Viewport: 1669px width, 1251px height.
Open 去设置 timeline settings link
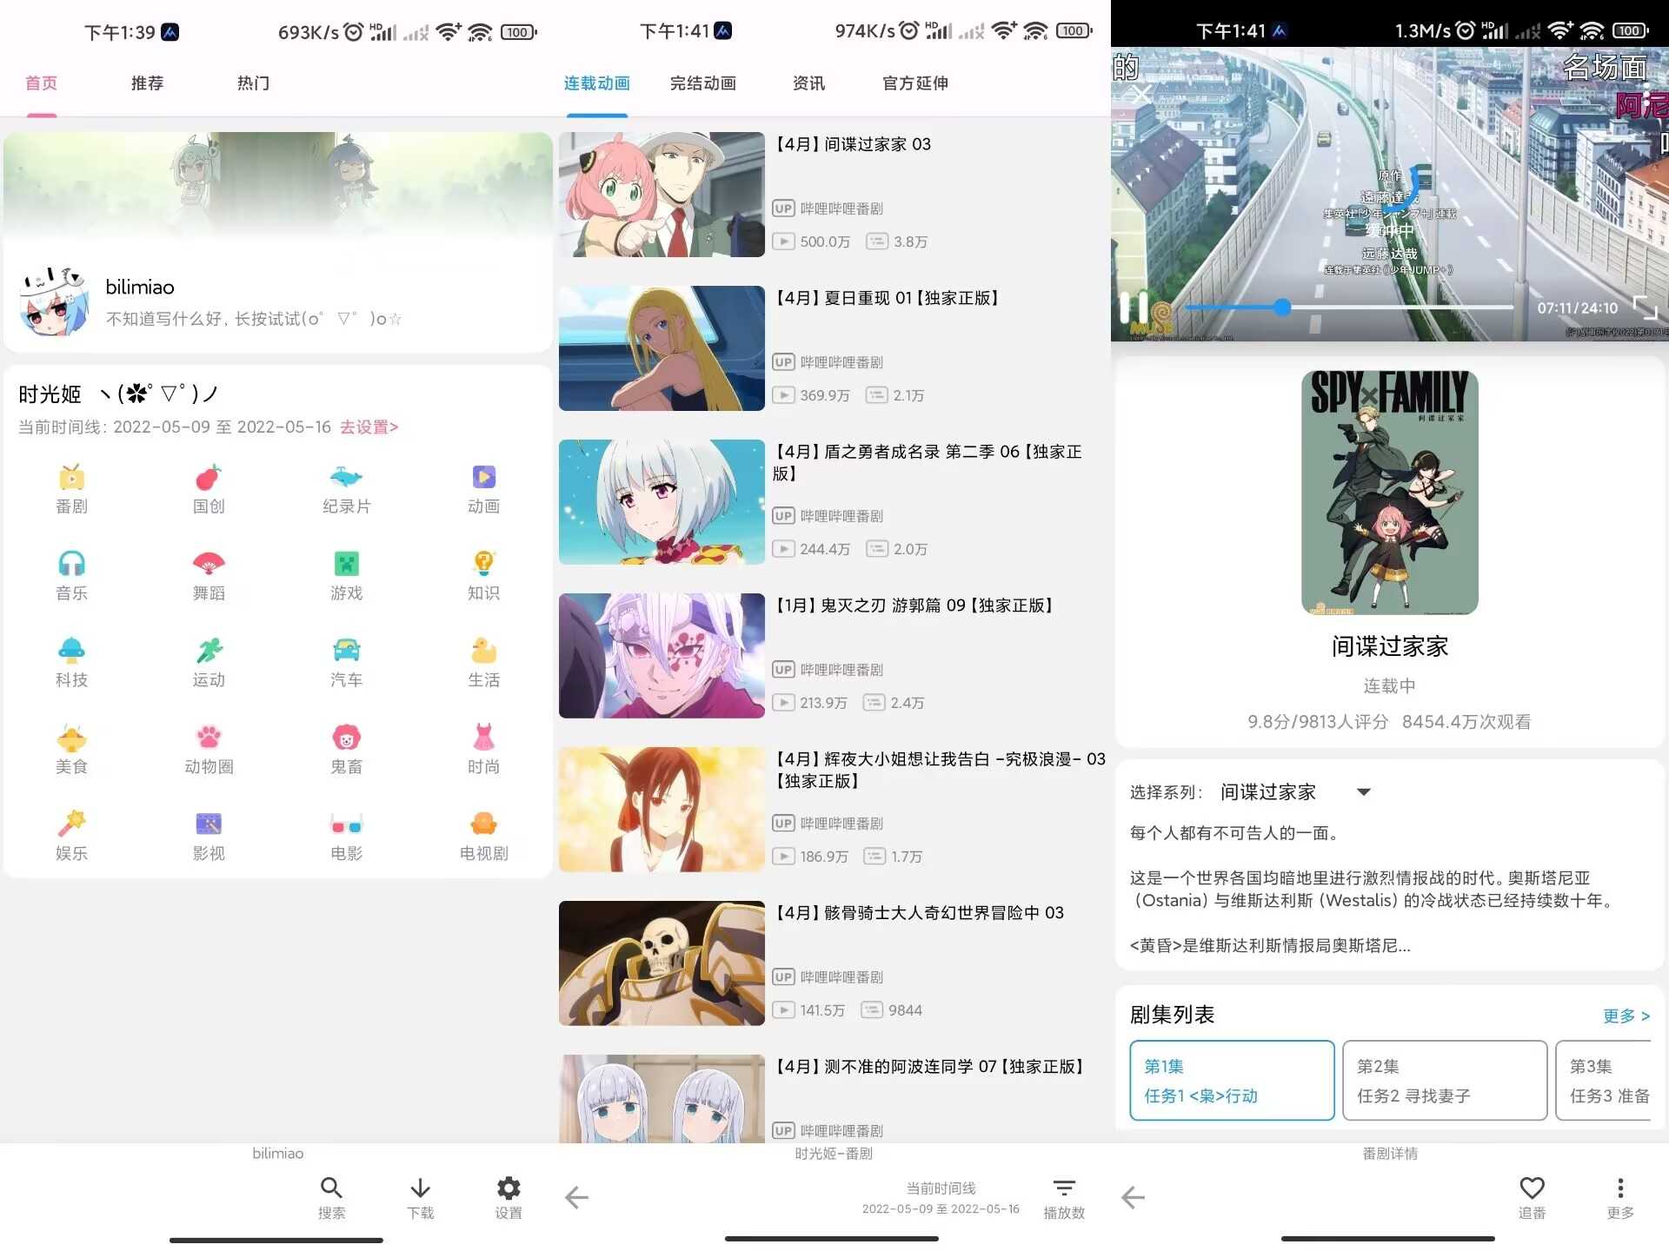[x=369, y=427]
